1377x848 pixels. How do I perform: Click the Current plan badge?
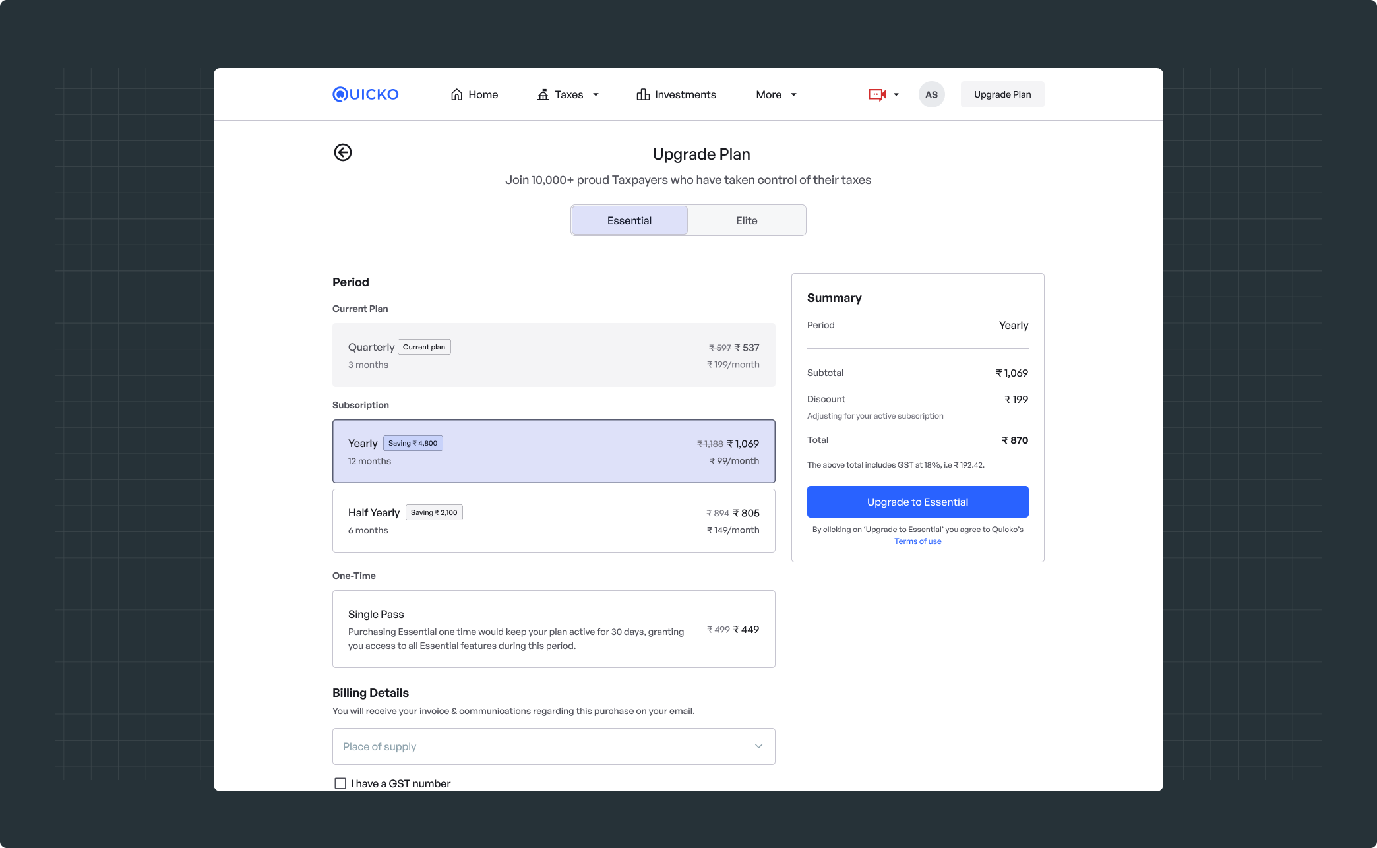point(424,347)
